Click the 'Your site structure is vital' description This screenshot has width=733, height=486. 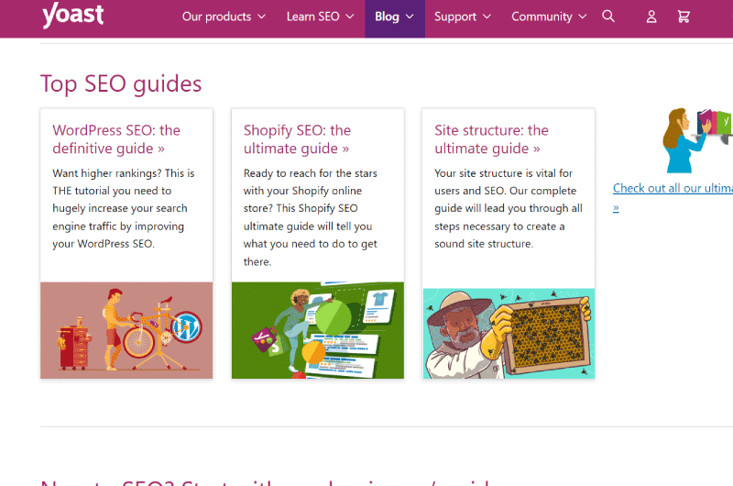[x=509, y=209]
